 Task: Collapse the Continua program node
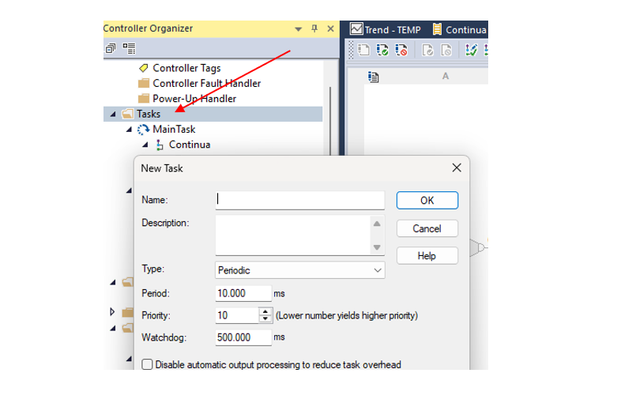145,145
